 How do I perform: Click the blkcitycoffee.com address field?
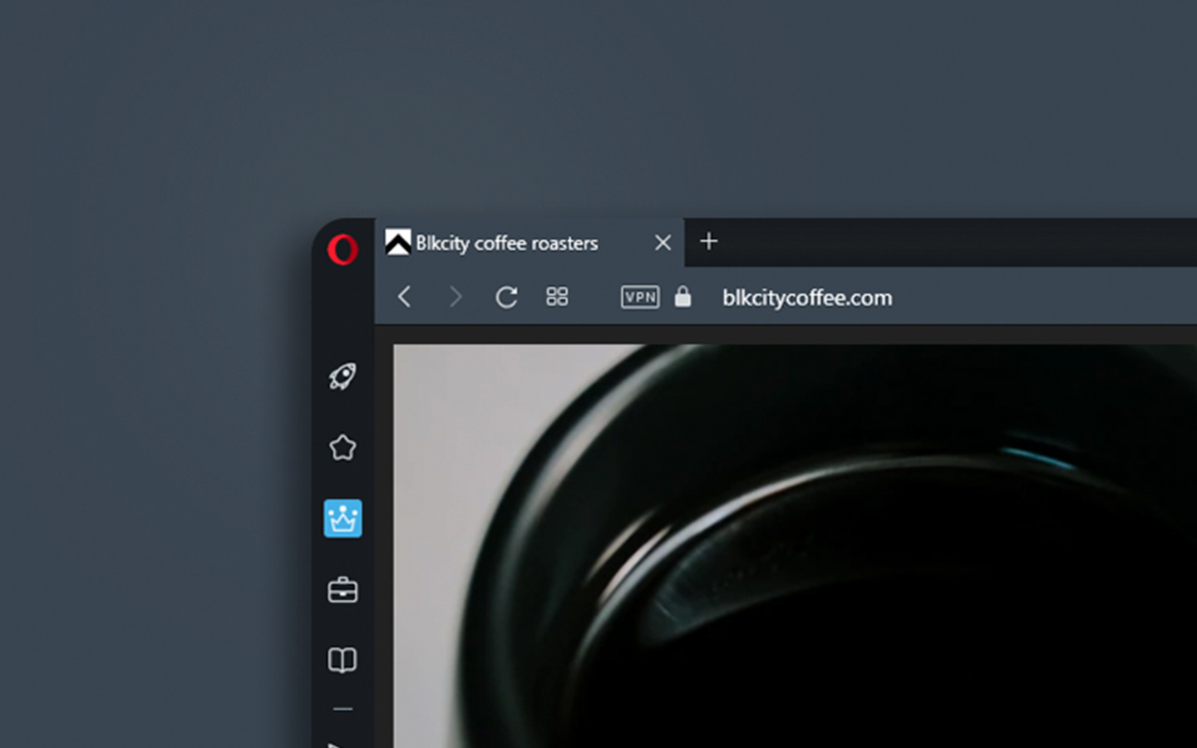click(x=806, y=298)
